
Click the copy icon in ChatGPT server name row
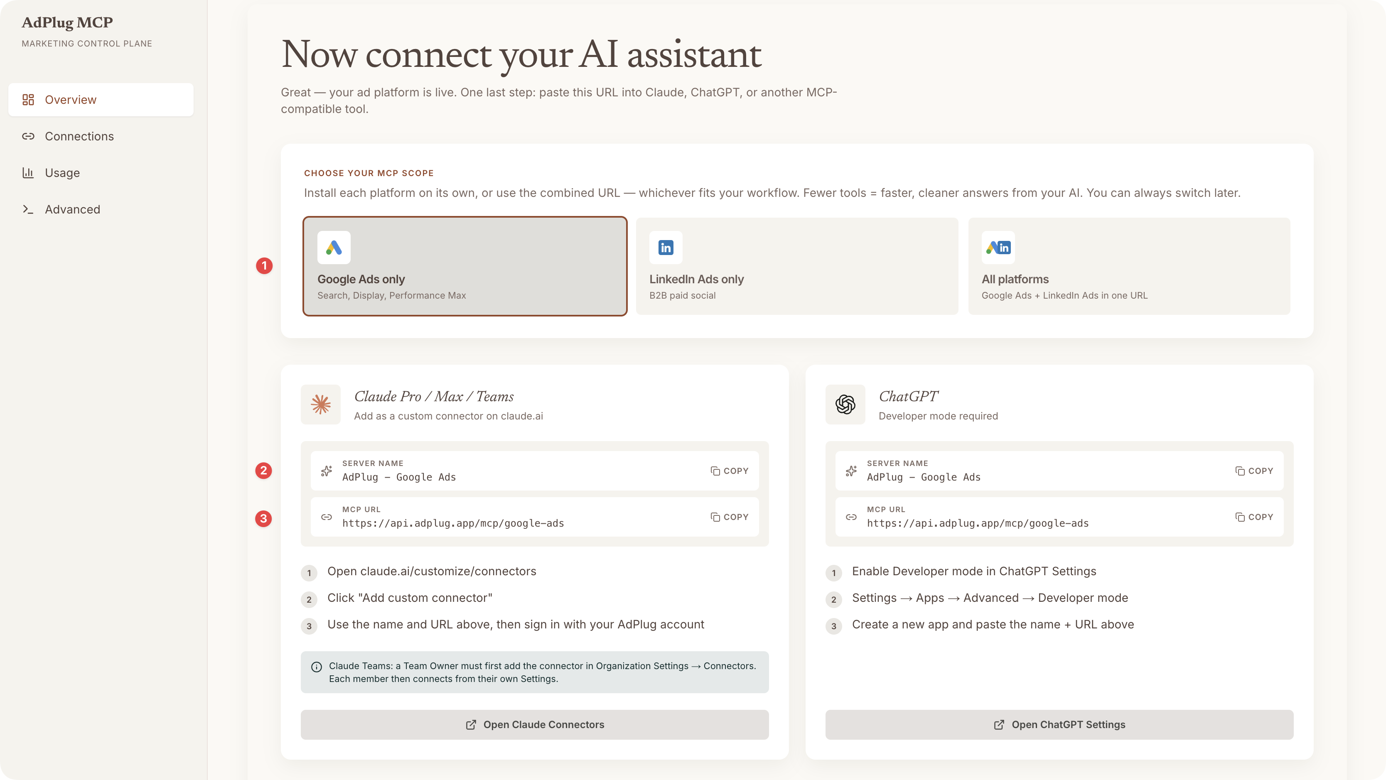coord(1240,471)
